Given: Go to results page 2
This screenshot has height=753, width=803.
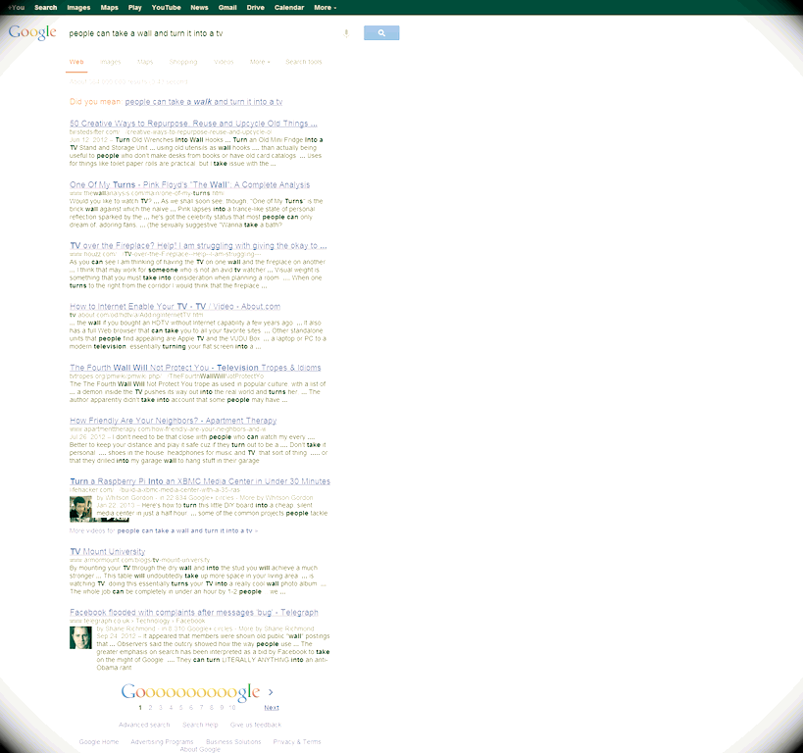Looking at the screenshot, I should click(x=150, y=708).
